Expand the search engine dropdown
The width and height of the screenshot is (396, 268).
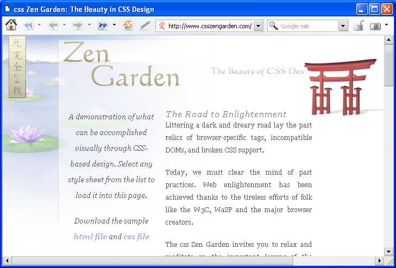click(343, 25)
